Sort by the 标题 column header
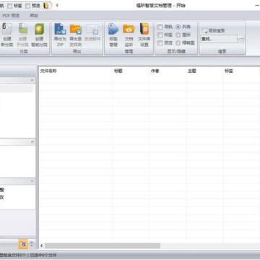 131,71
